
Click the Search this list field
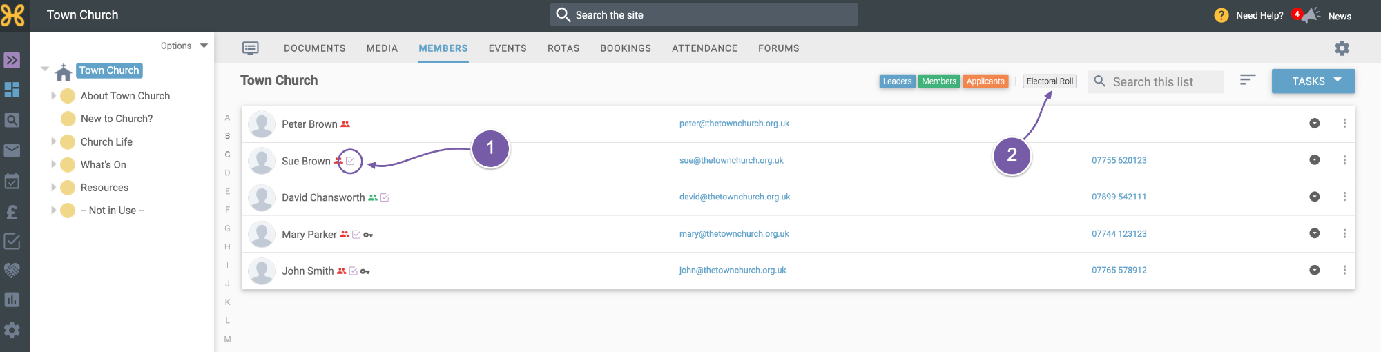click(1156, 81)
